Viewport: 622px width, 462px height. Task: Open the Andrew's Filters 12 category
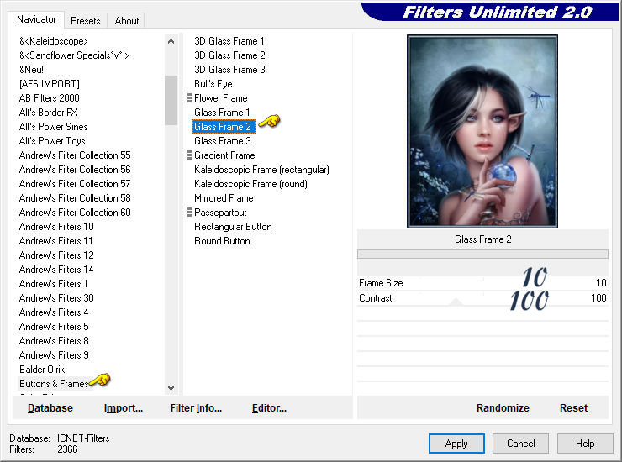[56, 255]
